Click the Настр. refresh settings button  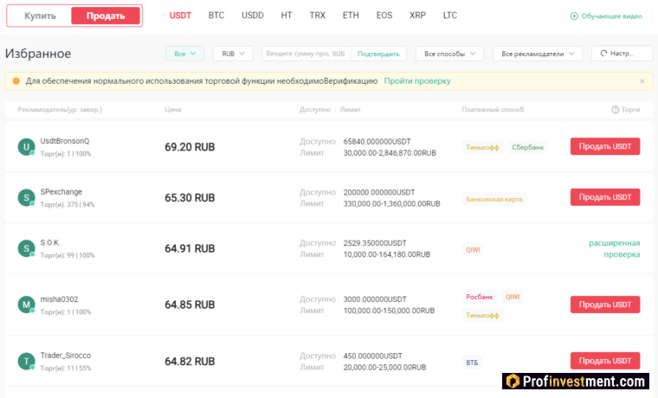point(622,54)
